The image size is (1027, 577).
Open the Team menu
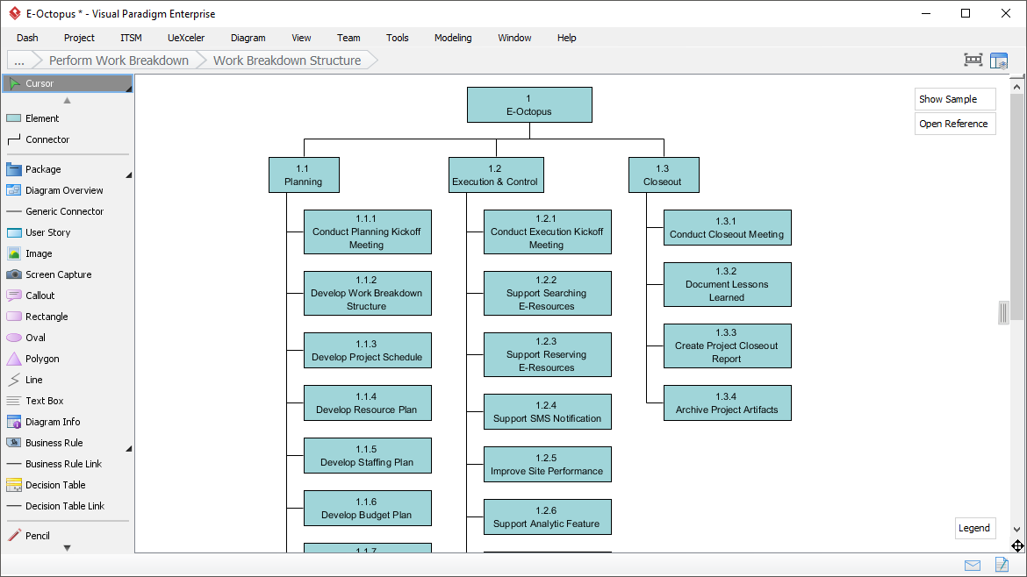[348, 38]
